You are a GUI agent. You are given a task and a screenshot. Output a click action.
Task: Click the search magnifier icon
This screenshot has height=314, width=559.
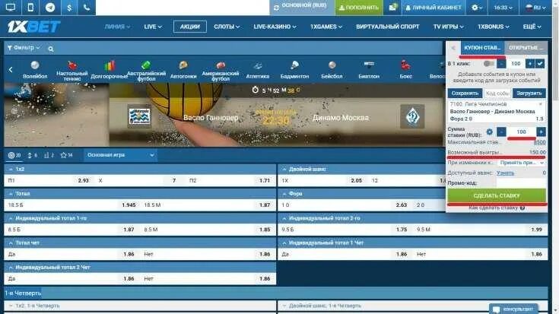pos(51,49)
